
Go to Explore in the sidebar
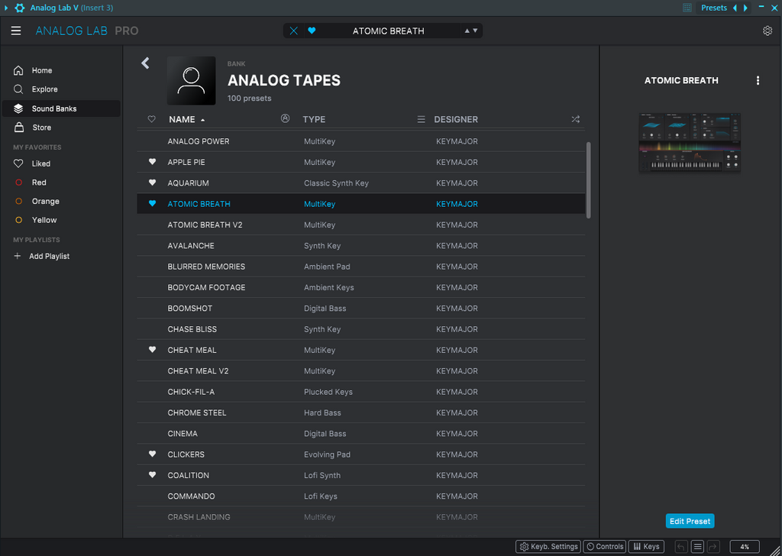tap(44, 89)
